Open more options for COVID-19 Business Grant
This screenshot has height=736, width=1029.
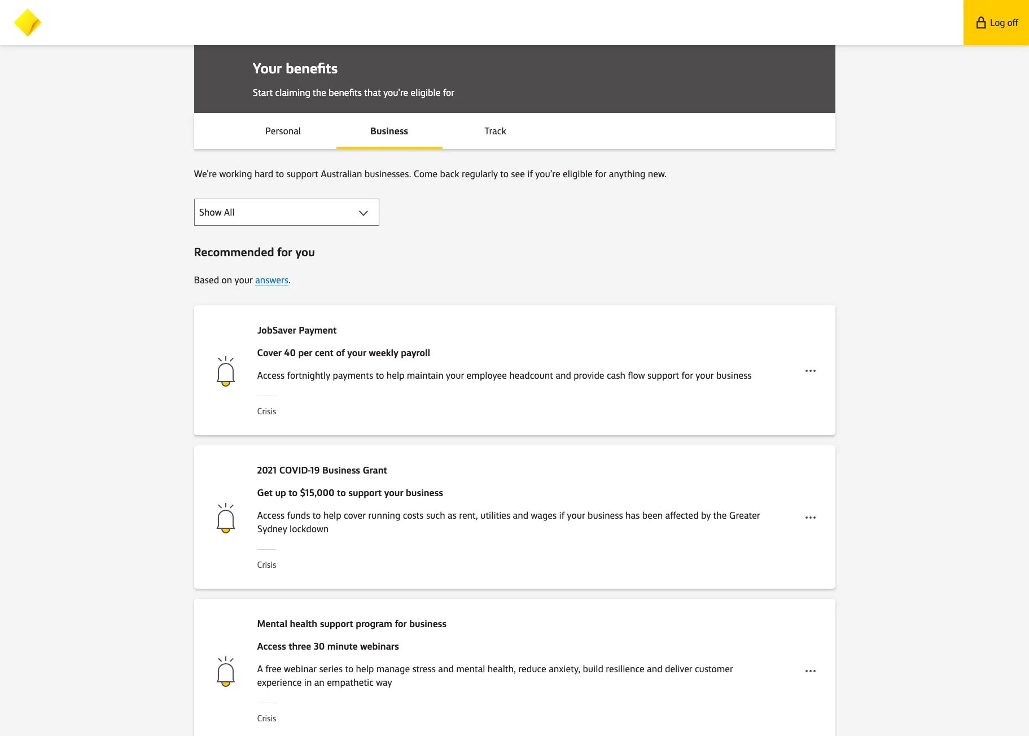click(810, 518)
